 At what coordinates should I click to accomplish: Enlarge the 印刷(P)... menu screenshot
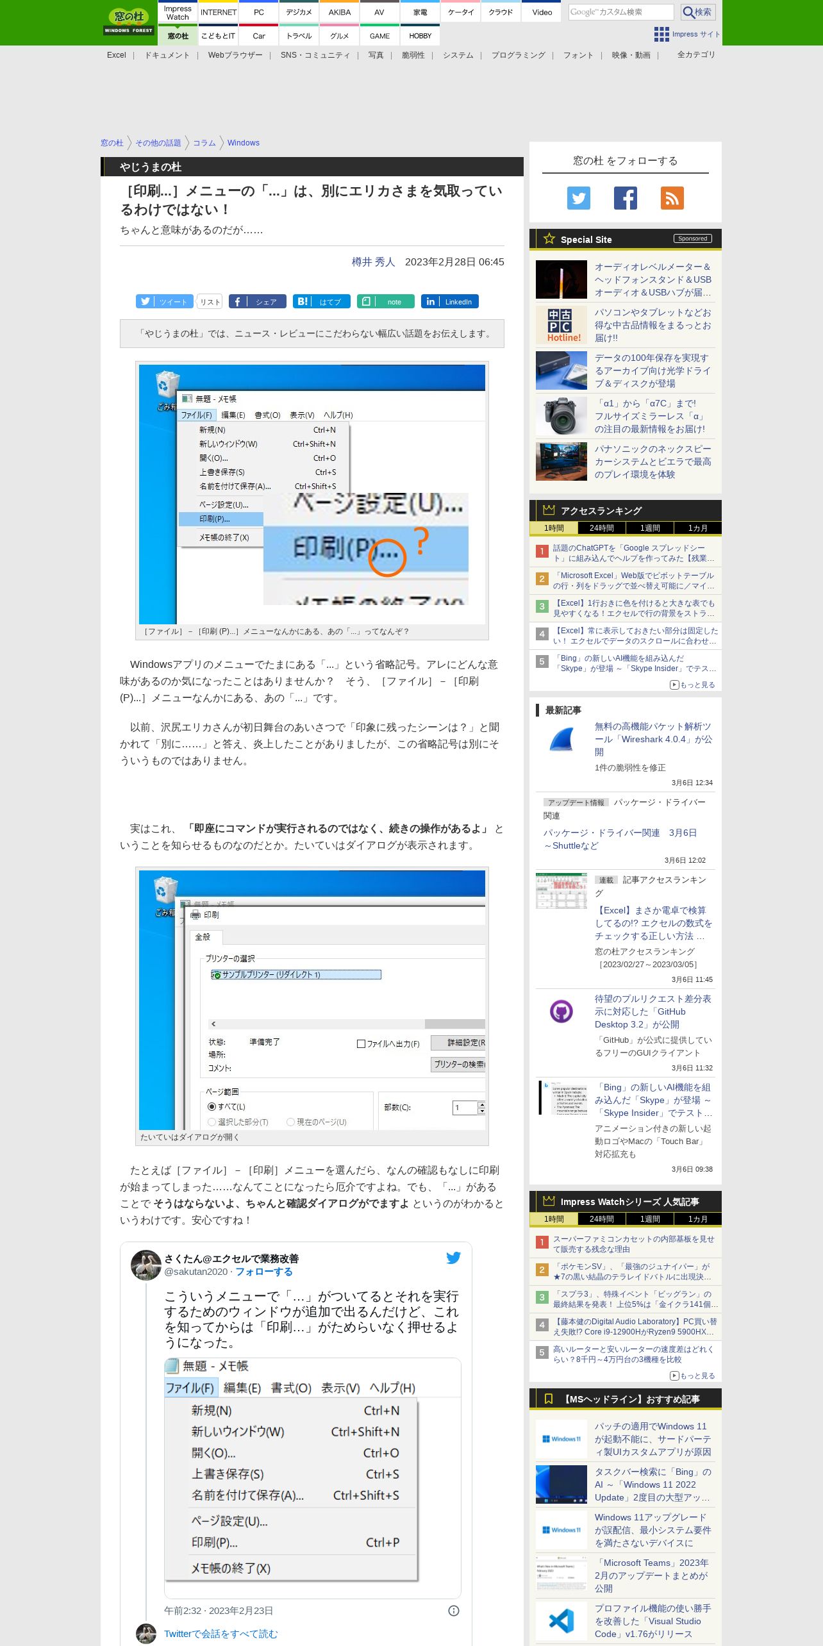pos(312,494)
